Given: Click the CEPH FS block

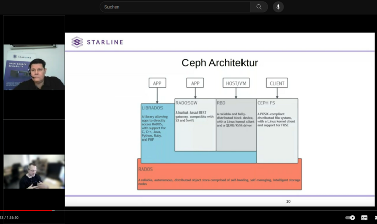Looking at the screenshot, I should pyautogui.click(x=277, y=131).
